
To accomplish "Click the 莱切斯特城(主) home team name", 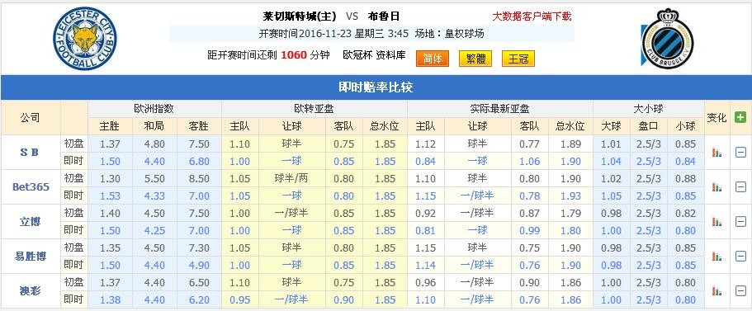I will tap(300, 16).
